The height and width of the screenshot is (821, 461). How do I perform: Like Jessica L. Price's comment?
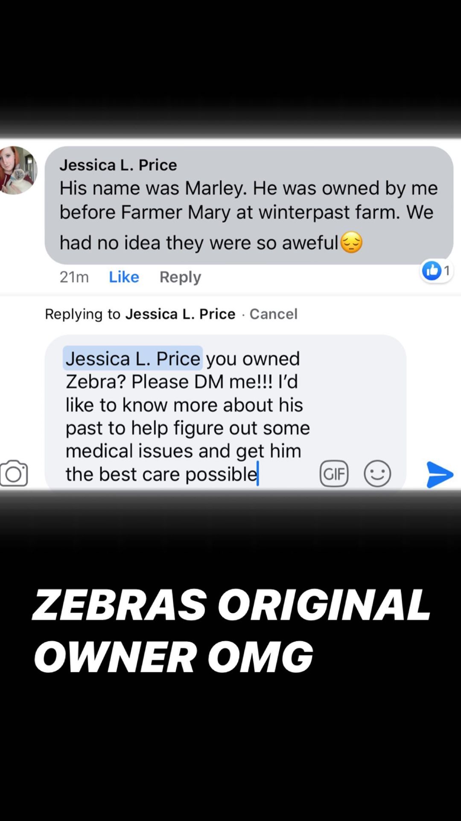coord(124,277)
